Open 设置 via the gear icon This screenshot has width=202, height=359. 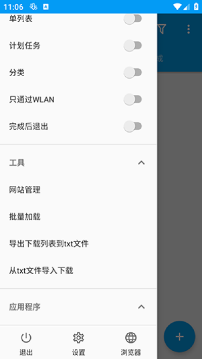tap(79, 343)
